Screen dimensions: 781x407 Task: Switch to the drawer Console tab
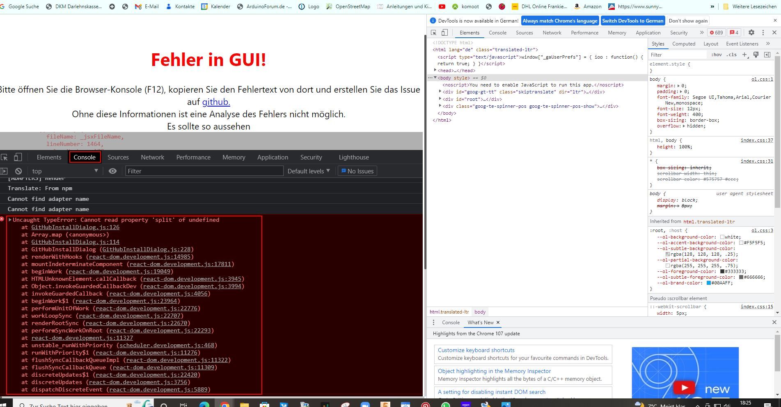click(x=451, y=323)
